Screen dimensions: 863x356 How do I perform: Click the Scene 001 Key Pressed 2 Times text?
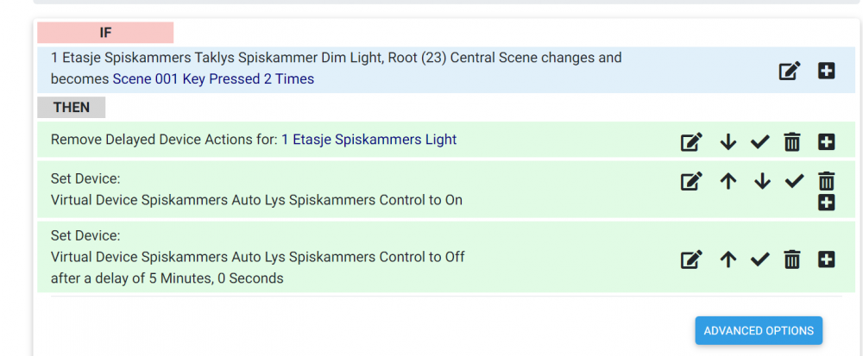point(213,79)
